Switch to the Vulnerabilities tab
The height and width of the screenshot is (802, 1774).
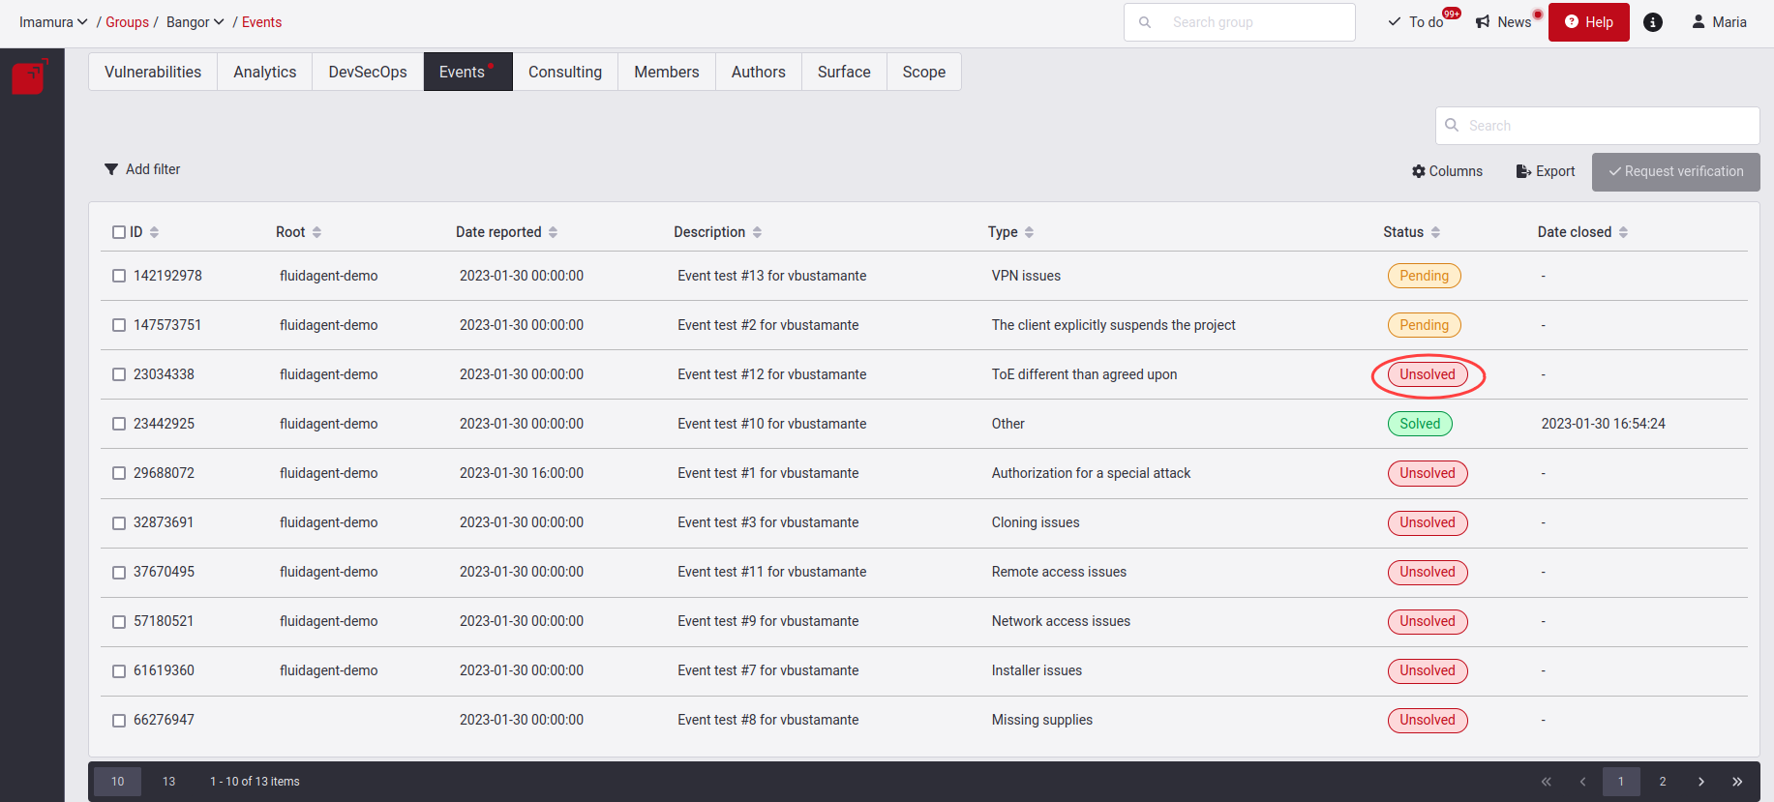(153, 72)
